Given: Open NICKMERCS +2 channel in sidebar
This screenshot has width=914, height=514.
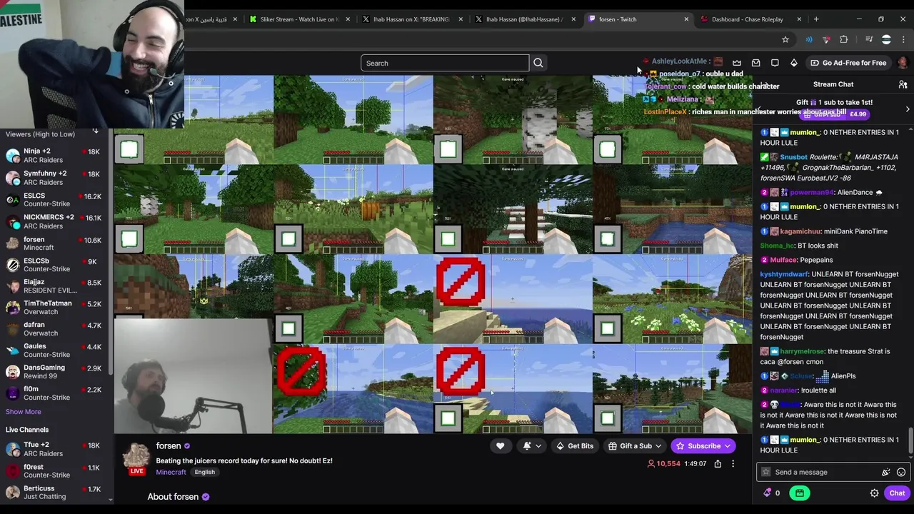Looking at the screenshot, I should [x=54, y=221].
